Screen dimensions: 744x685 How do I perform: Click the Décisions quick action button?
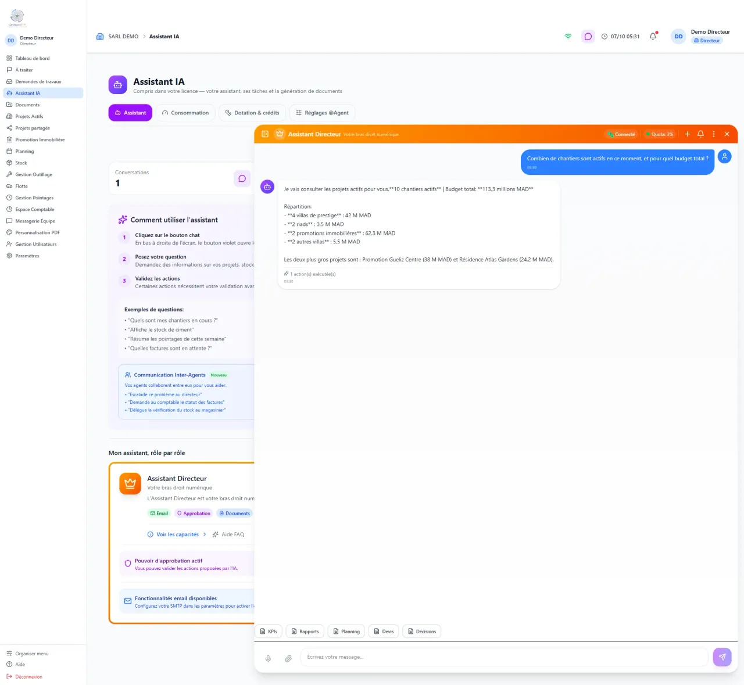(x=422, y=632)
